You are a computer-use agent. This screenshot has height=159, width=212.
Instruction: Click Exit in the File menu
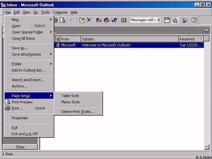click(29, 128)
